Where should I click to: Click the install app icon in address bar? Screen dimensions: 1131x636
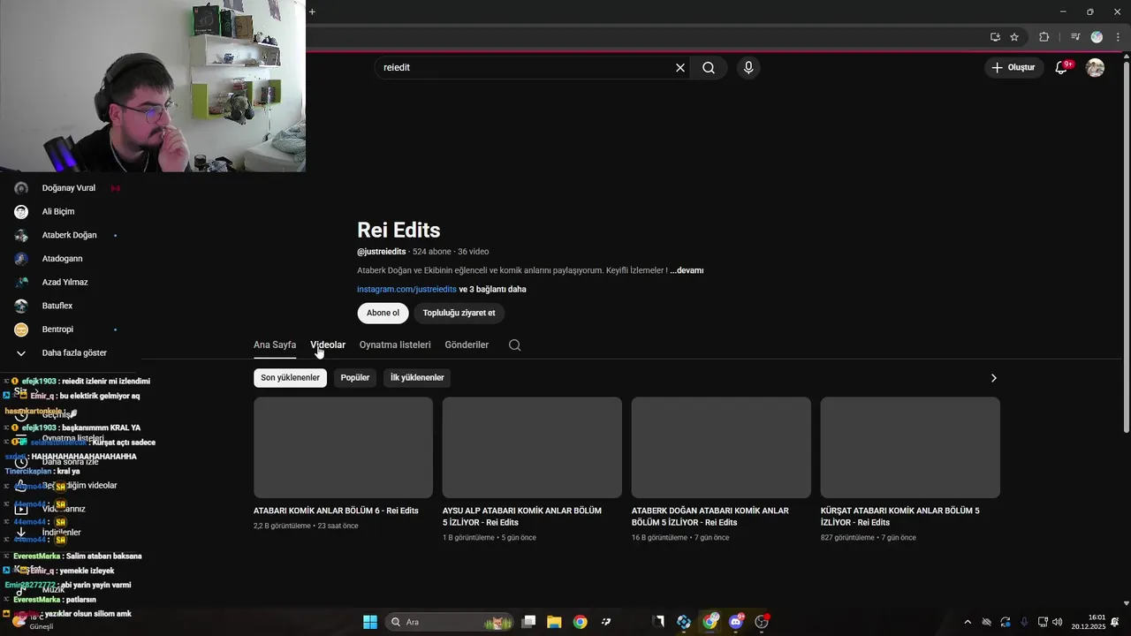tap(995, 37)
